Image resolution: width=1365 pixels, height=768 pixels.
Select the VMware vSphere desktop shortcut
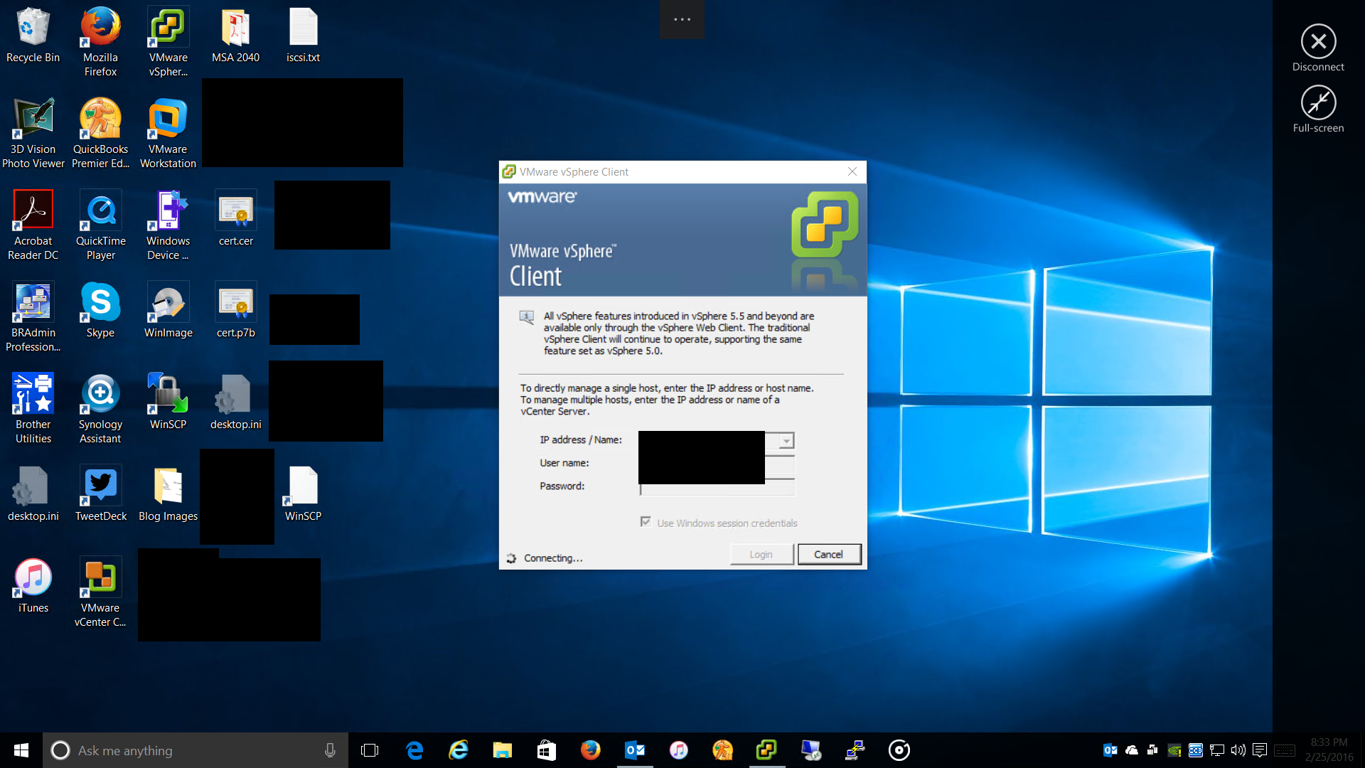168,42
